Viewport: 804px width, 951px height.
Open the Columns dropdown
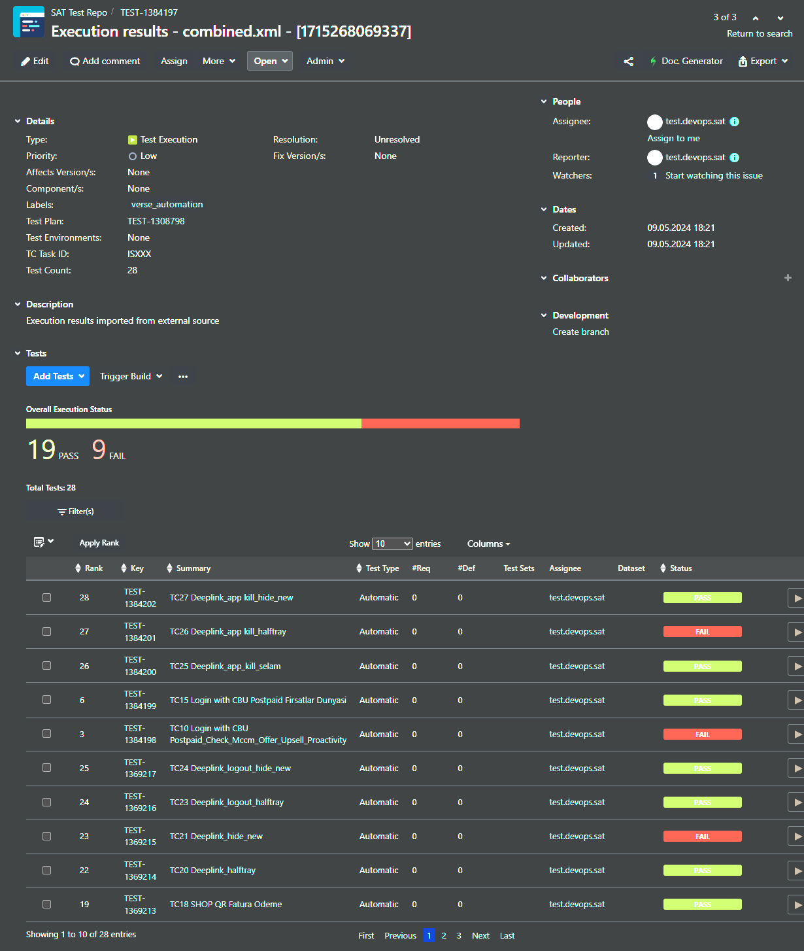(x=488, y=544)
